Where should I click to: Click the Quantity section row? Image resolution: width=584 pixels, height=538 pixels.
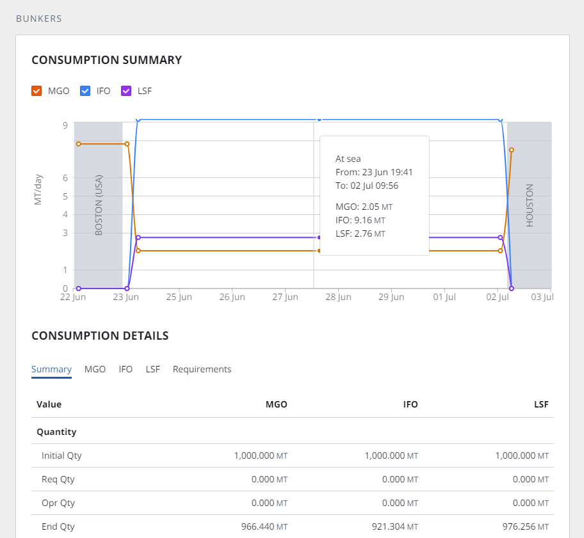point(293,432)
